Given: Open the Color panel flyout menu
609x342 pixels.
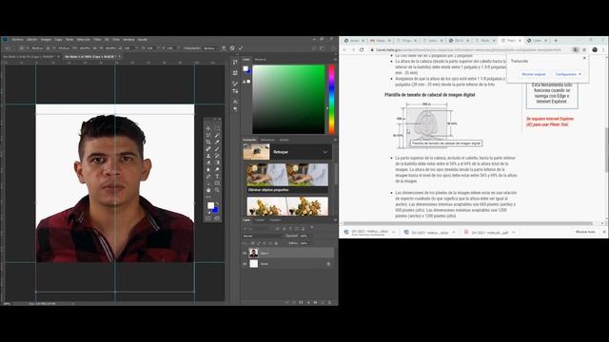Looking at the screenshot, I should tap(335, 59).
